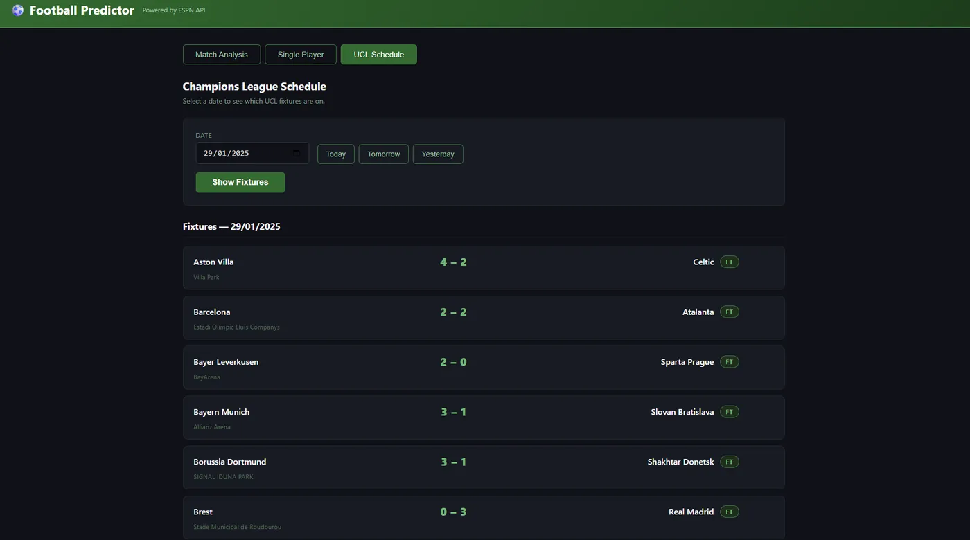970x540 pixels.
Task: Click the Allianz Arena venue text
Action: 212,427
